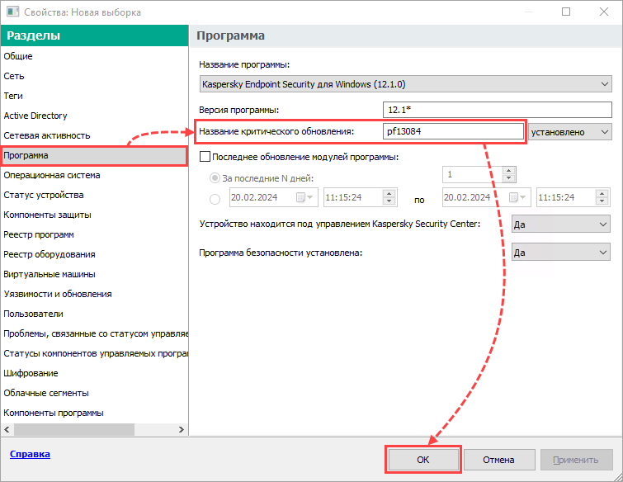The image size is (623, 482).
Task: Open the first date calendar picker icon
Action: [x=304, y=197]
